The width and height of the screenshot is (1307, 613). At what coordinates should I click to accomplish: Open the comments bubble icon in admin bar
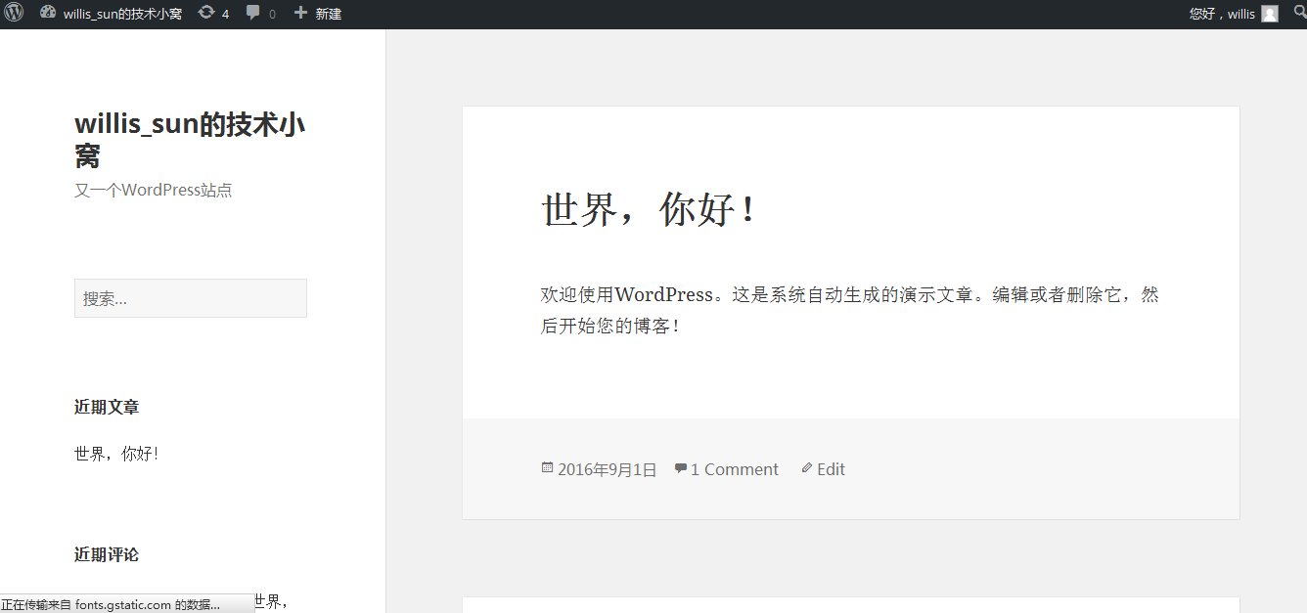253,13
